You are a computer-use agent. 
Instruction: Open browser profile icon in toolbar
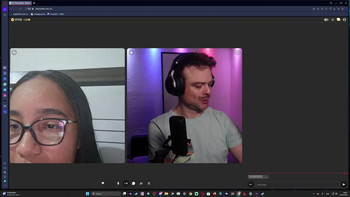[343, 9]
